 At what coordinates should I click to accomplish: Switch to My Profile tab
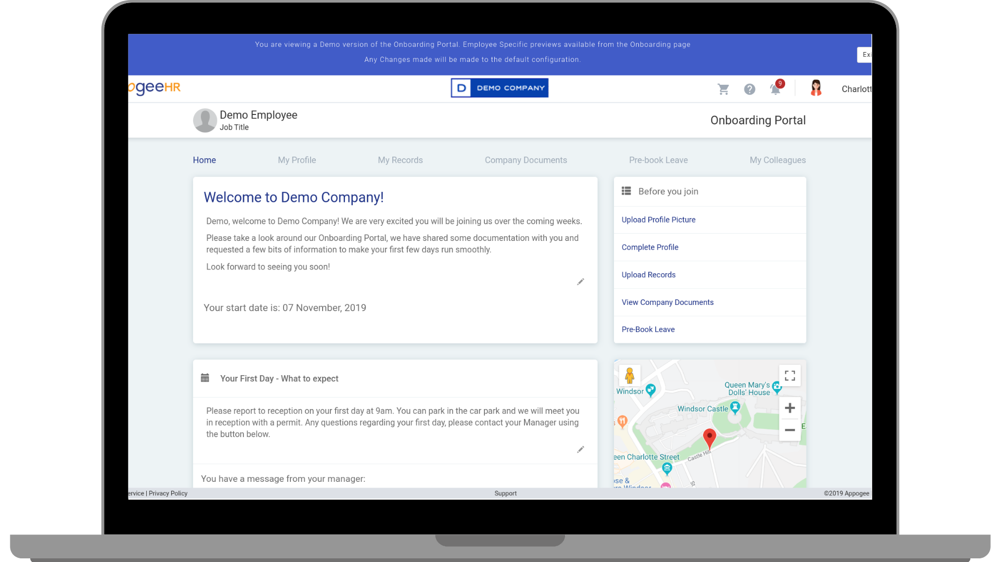click(x=297, y=160)
